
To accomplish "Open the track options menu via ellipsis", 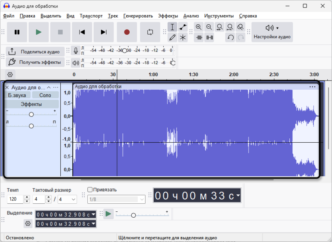I will (55, 87).
